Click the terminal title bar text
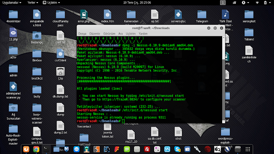This screenshot has height=154, width=274. 151,28
